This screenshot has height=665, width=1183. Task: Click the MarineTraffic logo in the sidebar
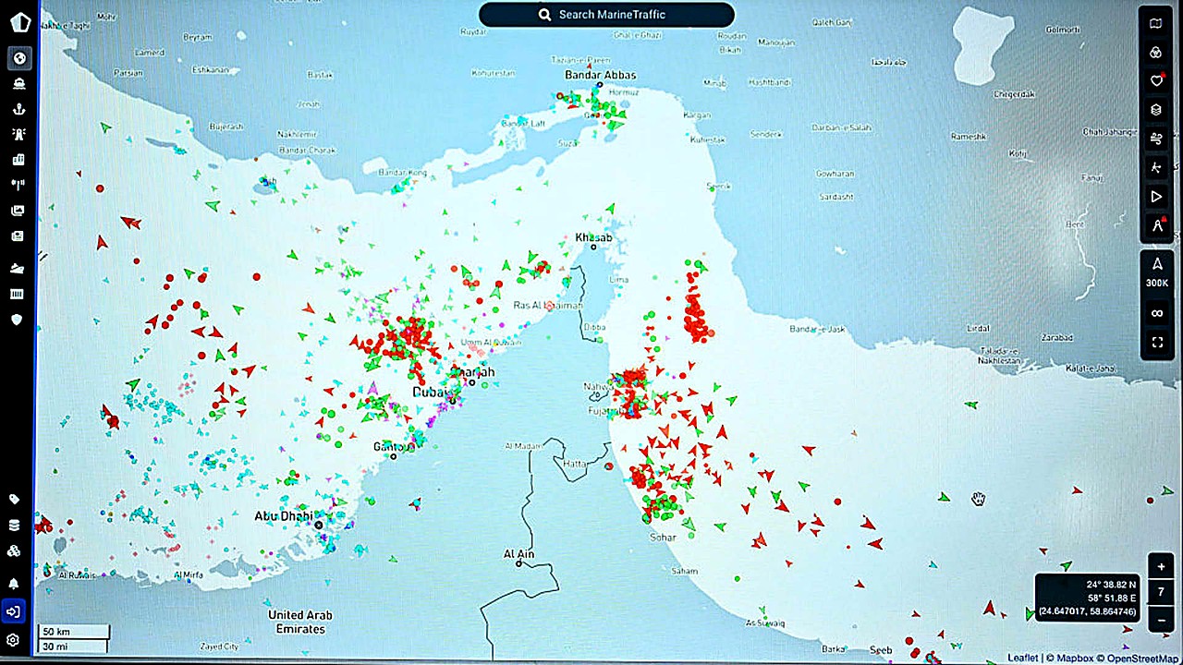[19, 22]
